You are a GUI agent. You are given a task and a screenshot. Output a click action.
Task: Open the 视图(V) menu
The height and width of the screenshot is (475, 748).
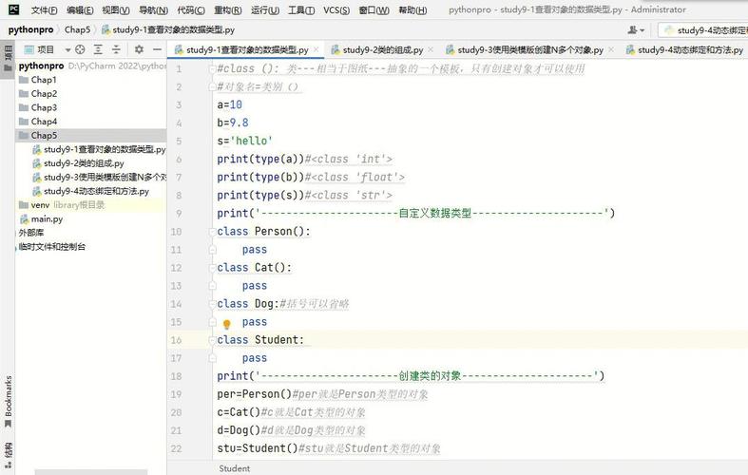115,10
